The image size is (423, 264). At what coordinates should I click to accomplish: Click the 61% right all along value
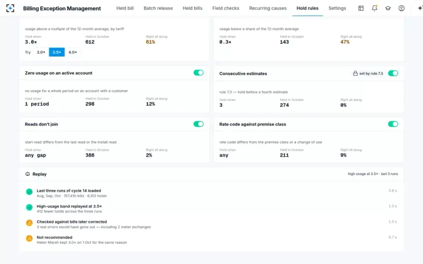tap(151, 42)
